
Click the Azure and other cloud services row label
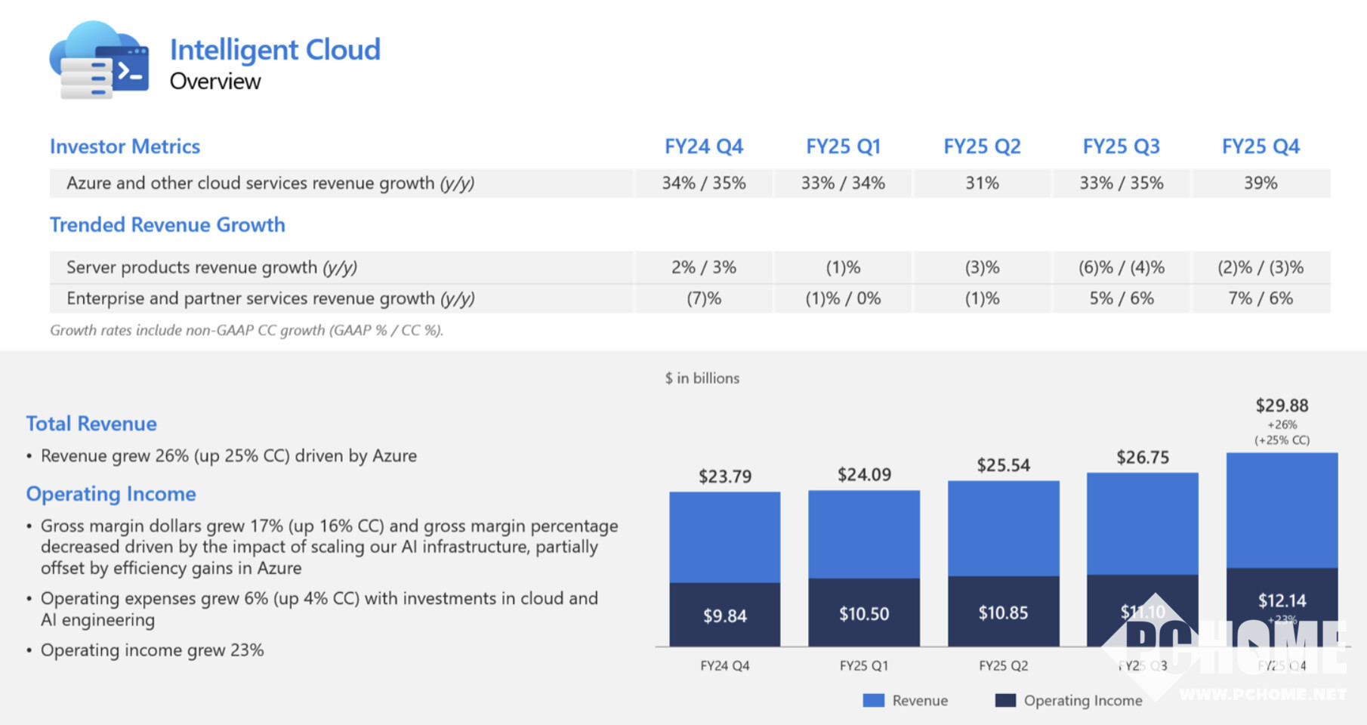tap(270, 184)
